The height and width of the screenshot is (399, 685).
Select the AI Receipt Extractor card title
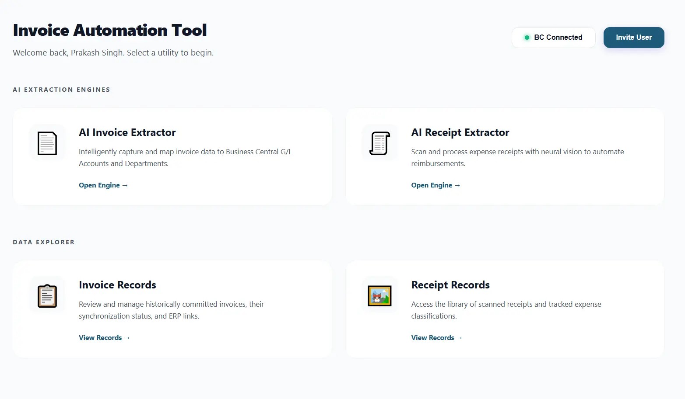tap(460, 132)
